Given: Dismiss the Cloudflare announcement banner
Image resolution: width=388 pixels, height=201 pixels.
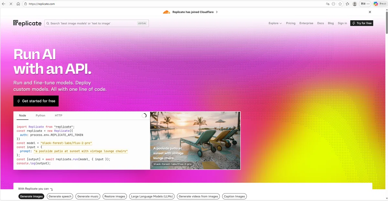Looking at the screenshot, I should pos(370,12).
